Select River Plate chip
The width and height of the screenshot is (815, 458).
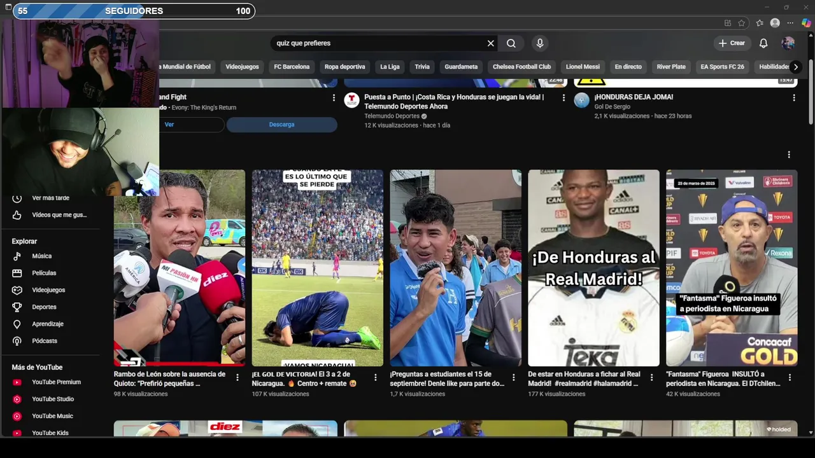click(x=671, y=67)
